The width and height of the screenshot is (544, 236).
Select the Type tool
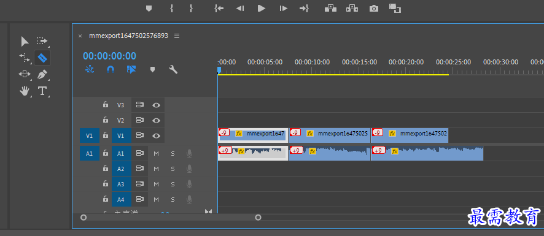[x=42, y=91]
